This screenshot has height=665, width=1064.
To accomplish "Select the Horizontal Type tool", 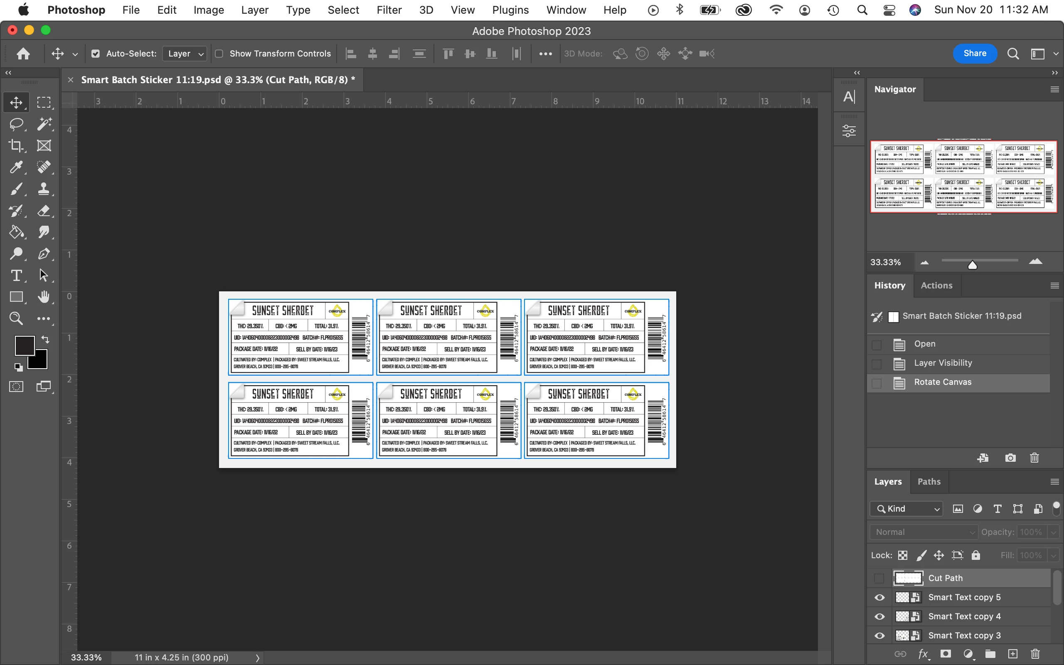I will [x=16, y=275].
